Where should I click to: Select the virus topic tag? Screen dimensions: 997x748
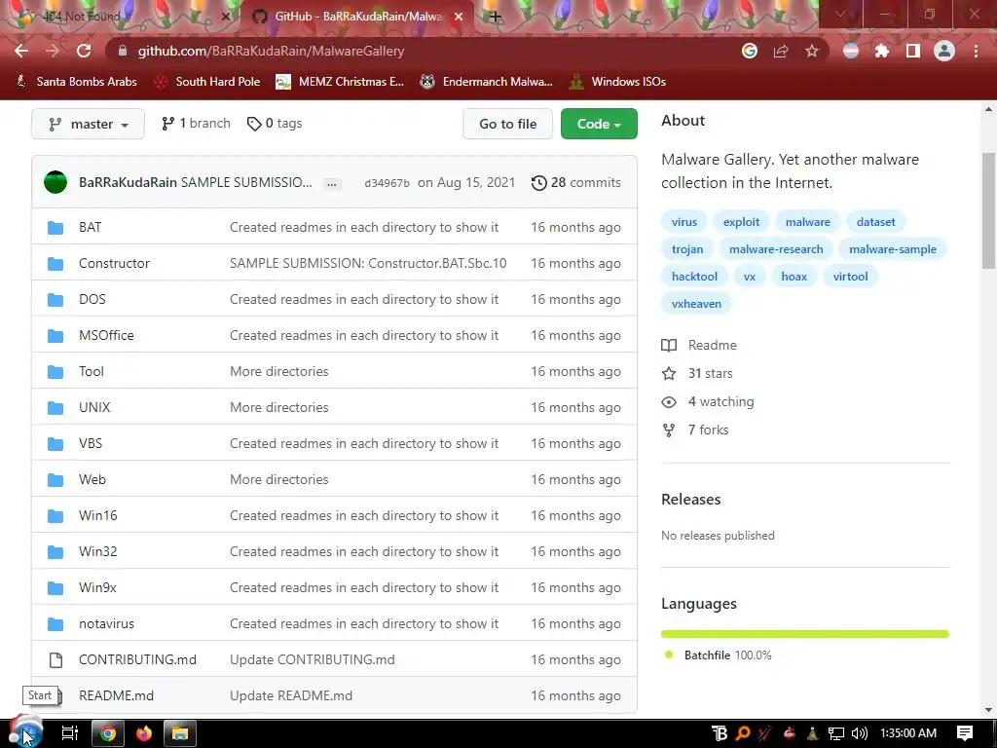click(684, 222)
